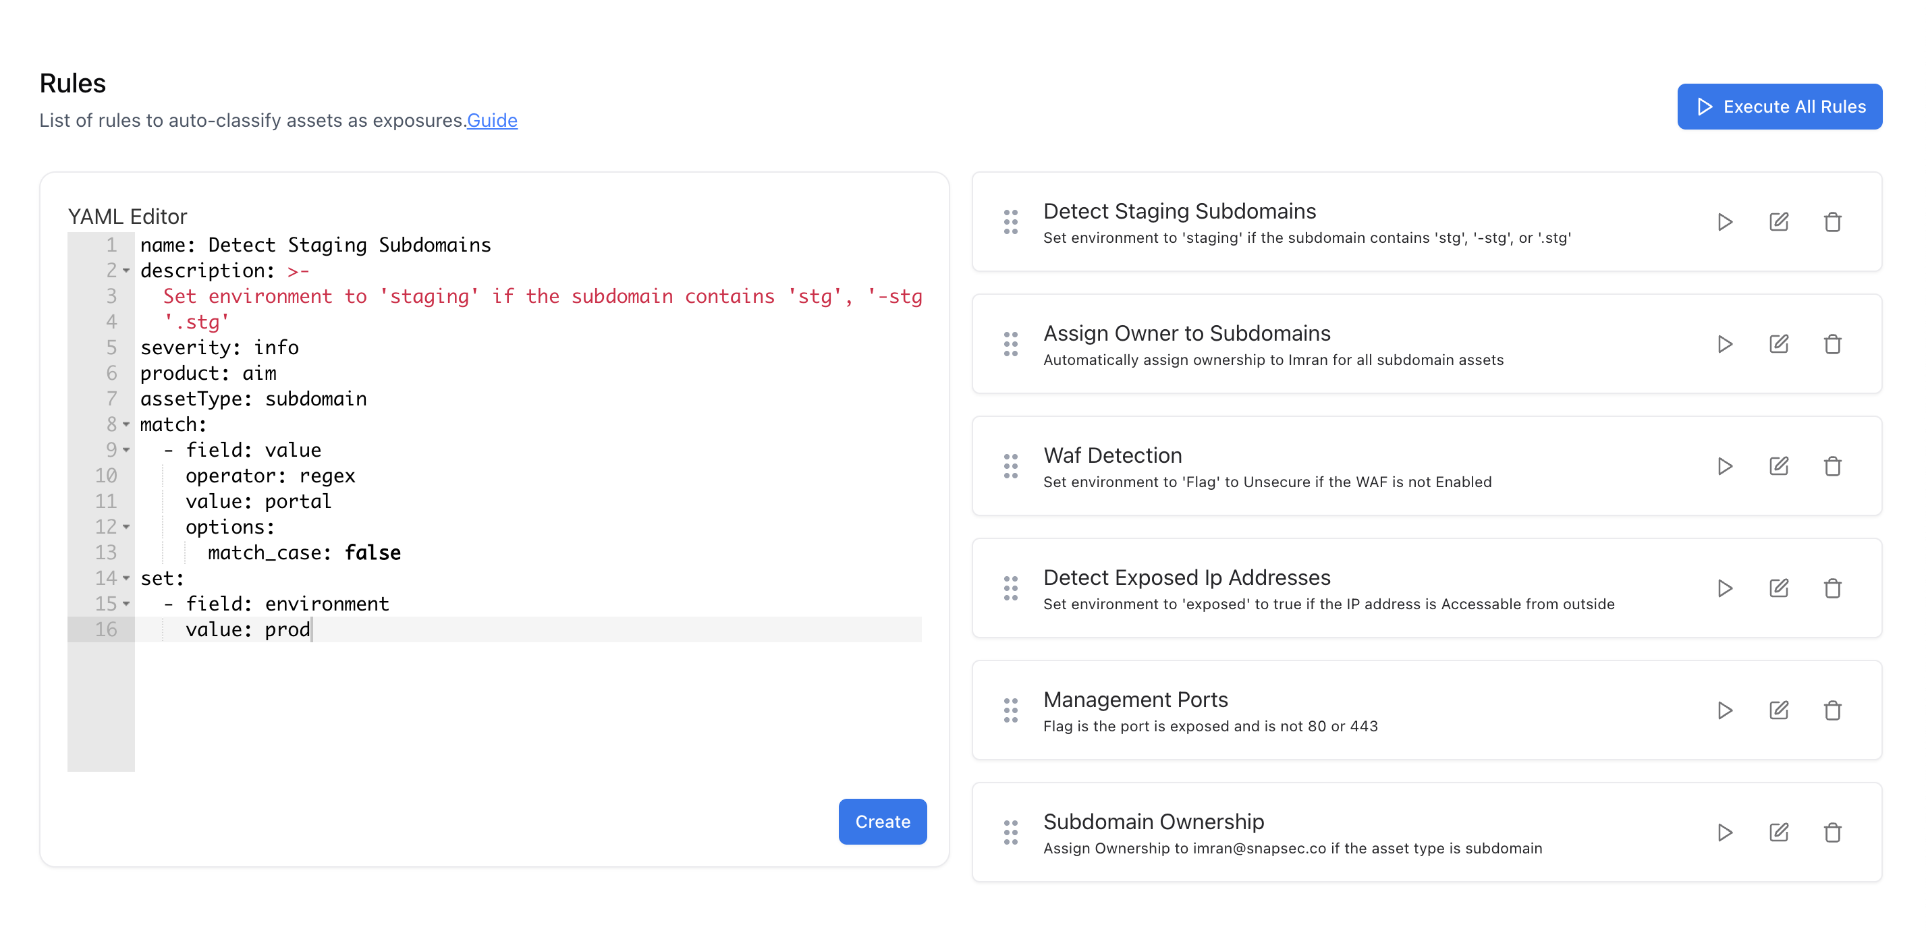Grab drag handle of Management Ports rule
The image size is (1926, 931).
[1010, 710]
